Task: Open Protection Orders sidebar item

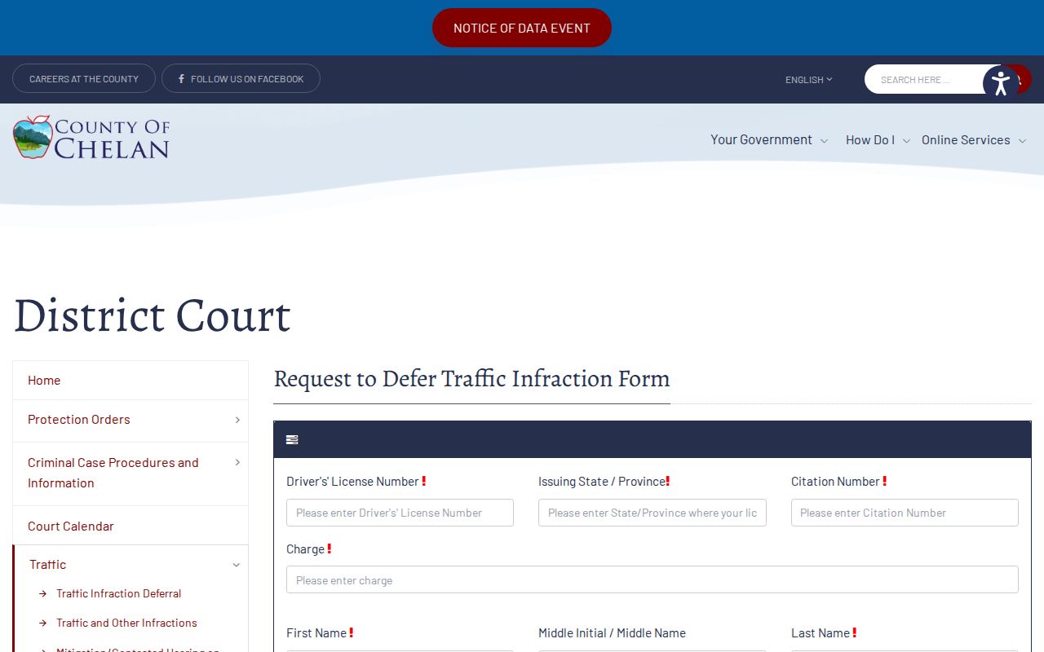Action: tap(79, 420)
